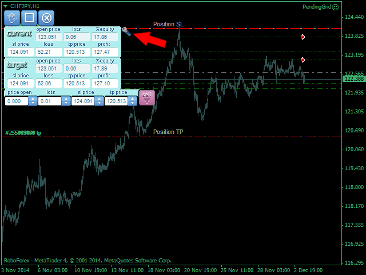Click the upper red arrow marker on chart

(303, 37)
